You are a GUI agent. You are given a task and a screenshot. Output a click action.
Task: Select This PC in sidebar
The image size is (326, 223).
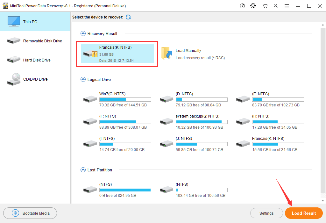pyautogui.click(x=35, y=22)
